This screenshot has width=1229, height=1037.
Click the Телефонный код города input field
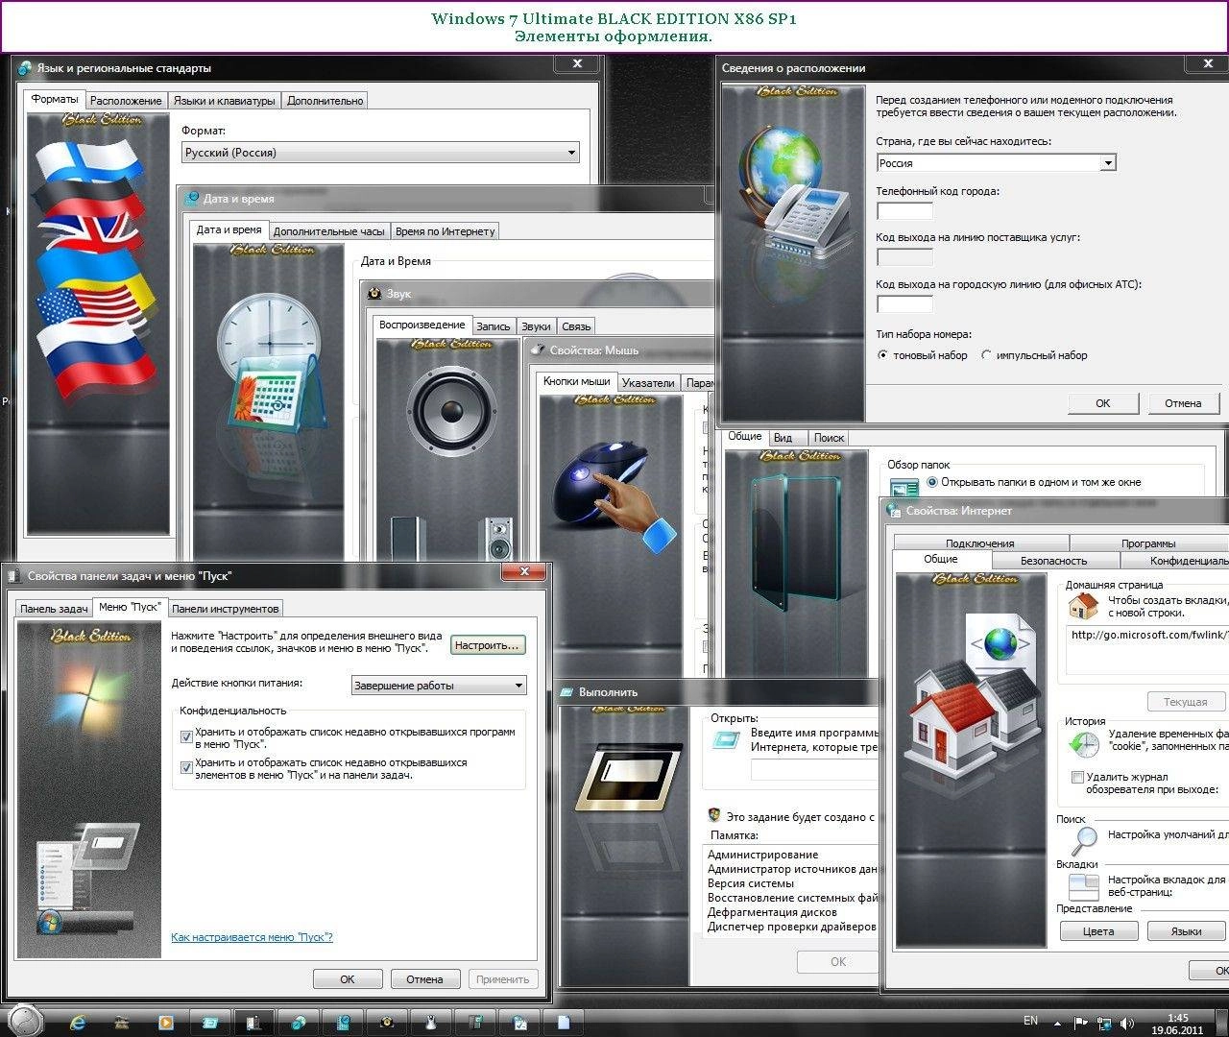click(x=904, y=210)
